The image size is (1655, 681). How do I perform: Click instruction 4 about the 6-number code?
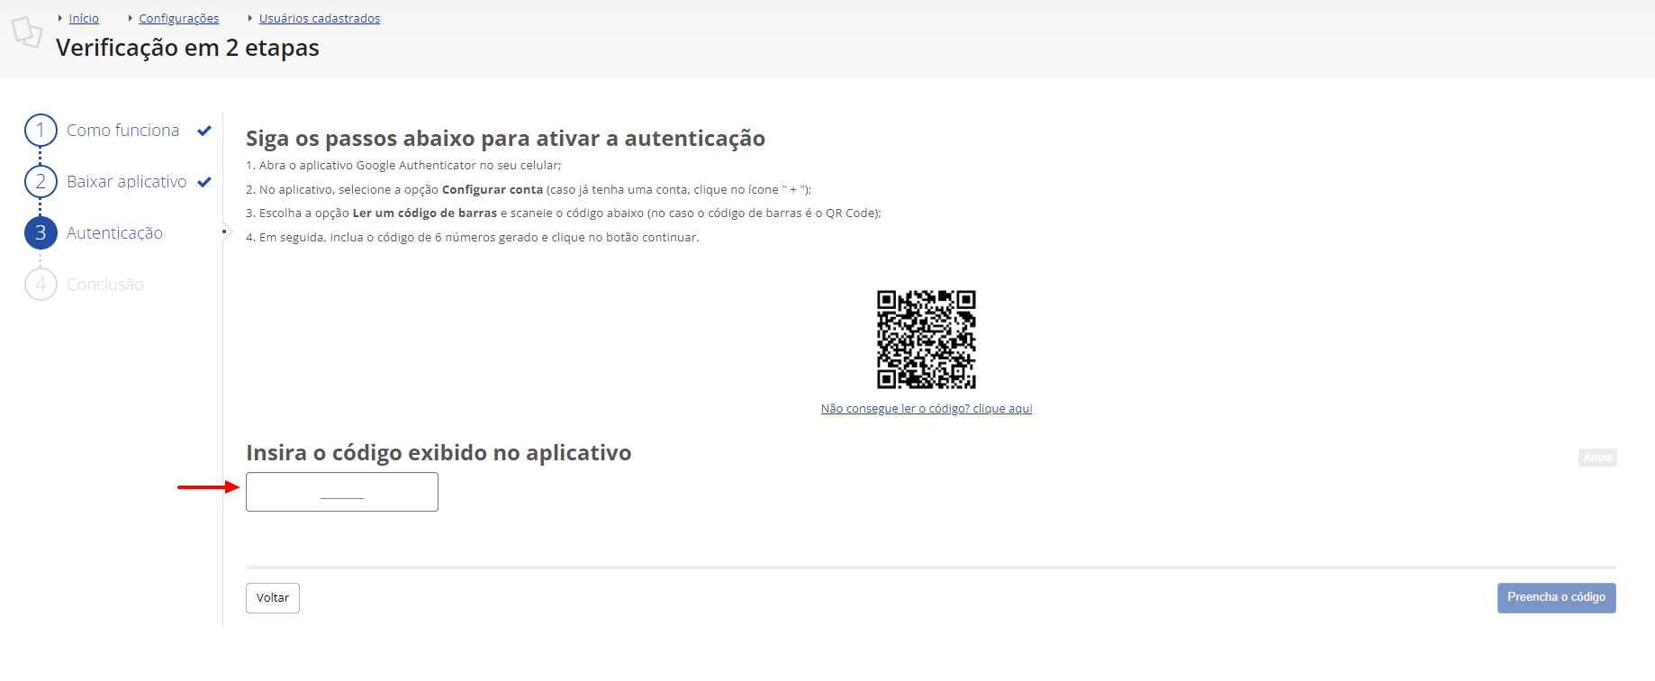tap(473, 238)
